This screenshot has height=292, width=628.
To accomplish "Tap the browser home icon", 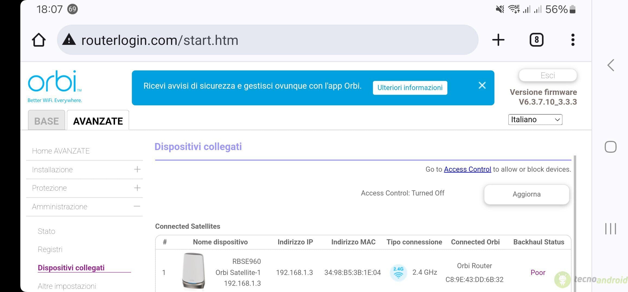I will tap(39, 40).
